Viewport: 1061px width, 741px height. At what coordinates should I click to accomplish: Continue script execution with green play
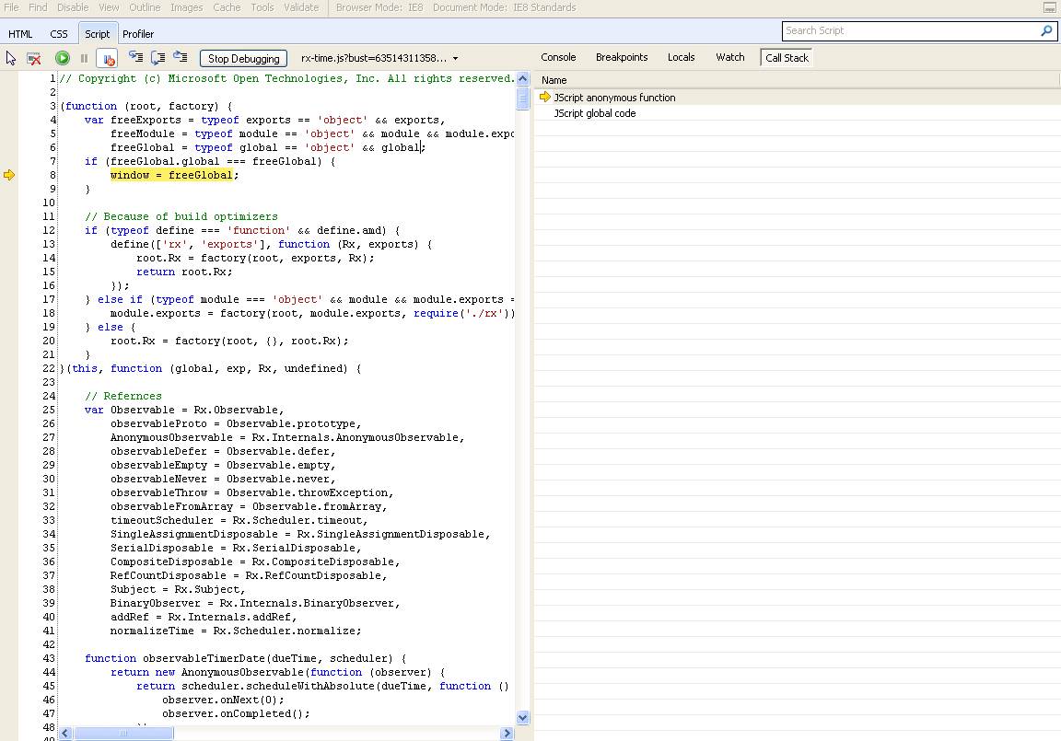click(63, 58)
